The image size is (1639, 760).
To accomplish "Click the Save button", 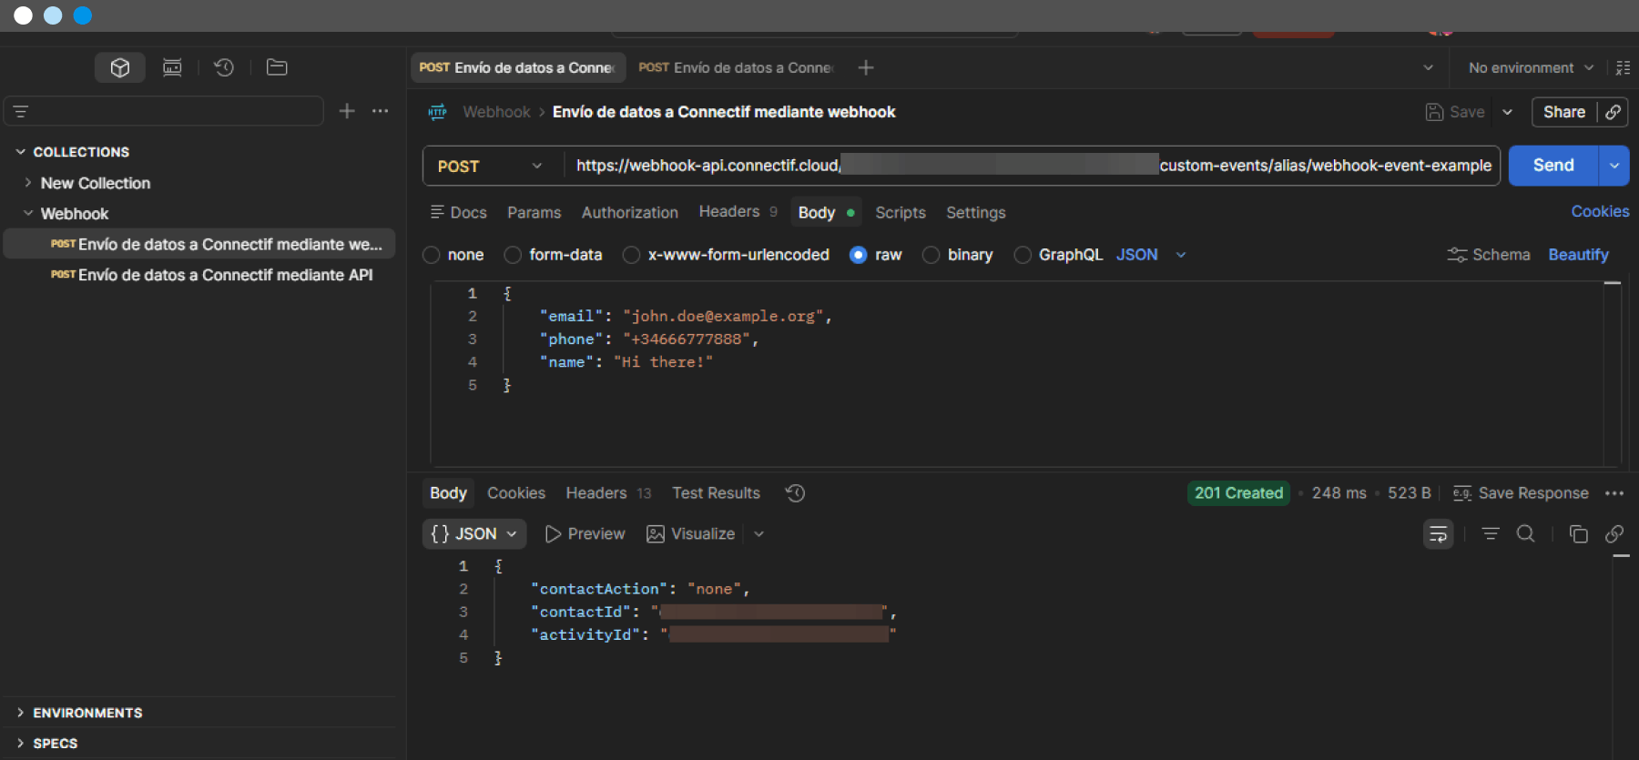I will tap(1455, 112).
